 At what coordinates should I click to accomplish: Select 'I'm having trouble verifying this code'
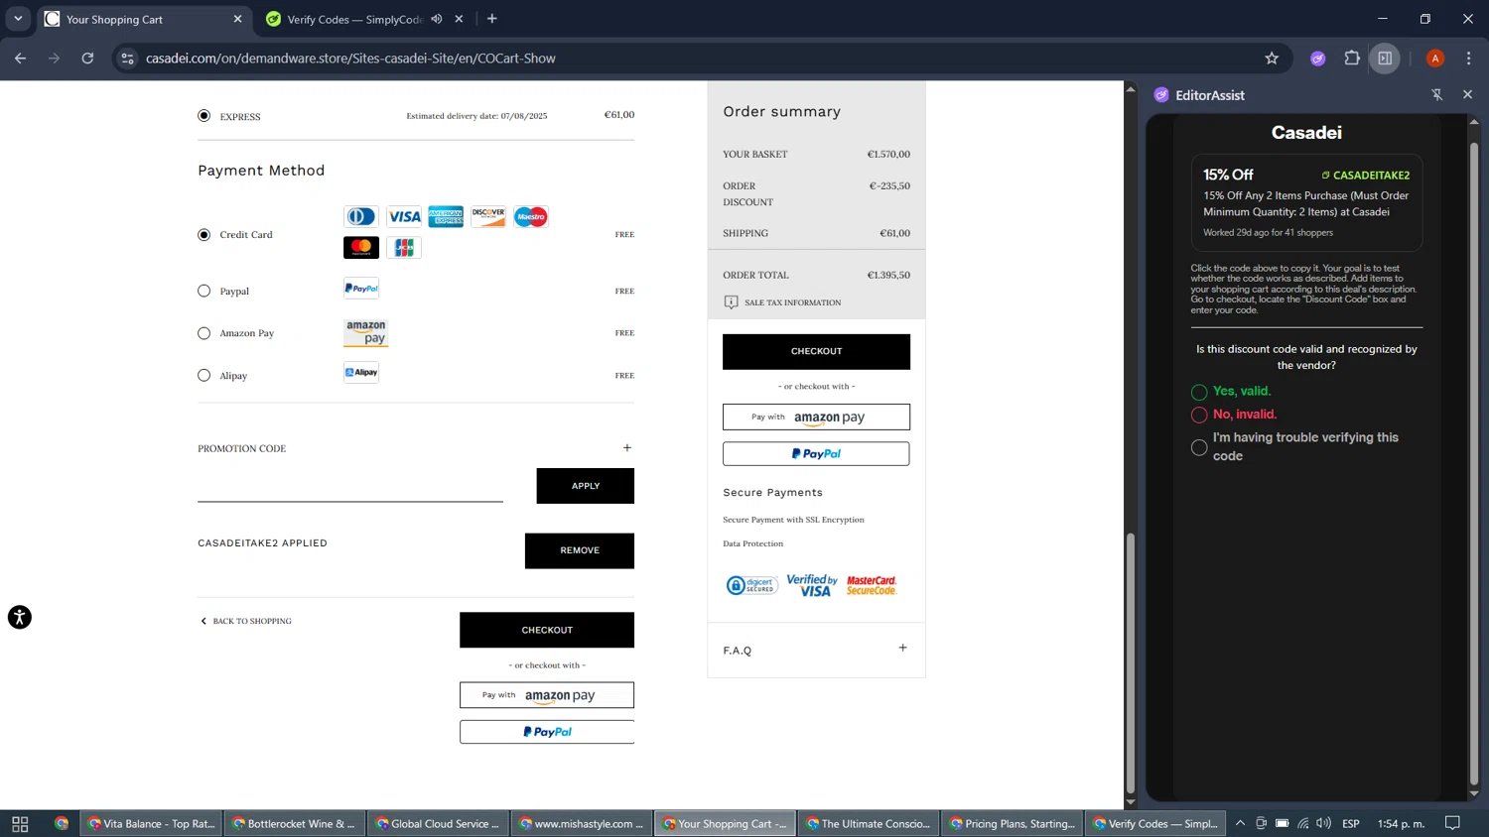point(1199,447)
